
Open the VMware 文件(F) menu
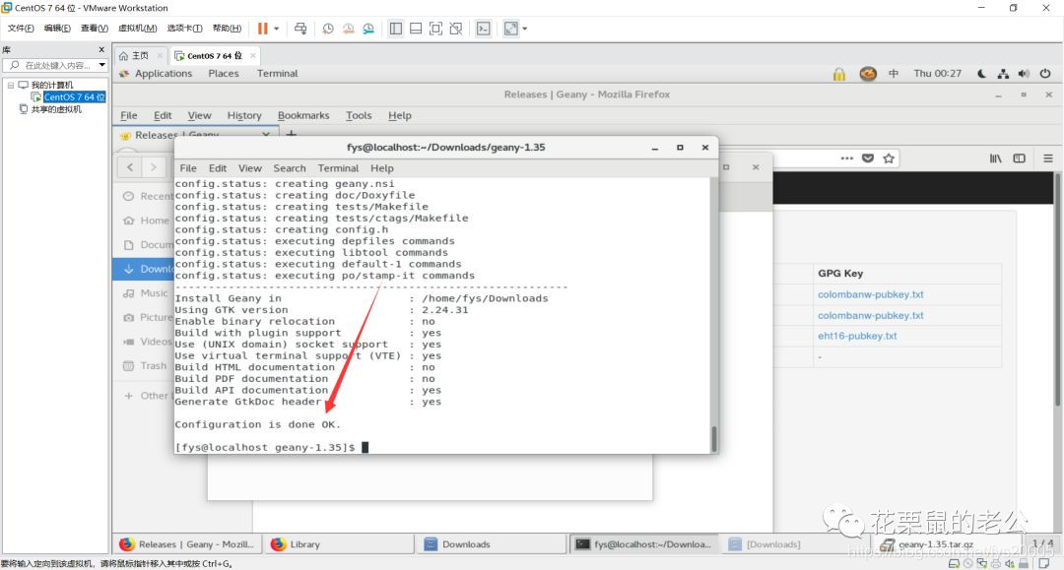coord(21,28)
